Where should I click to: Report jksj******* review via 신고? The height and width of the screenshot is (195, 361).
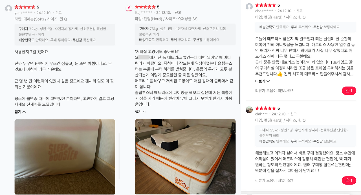click(178, 13)
